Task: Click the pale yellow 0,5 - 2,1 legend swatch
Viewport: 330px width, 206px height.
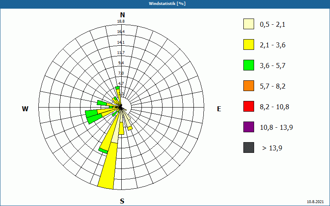Action: point(249,24)
